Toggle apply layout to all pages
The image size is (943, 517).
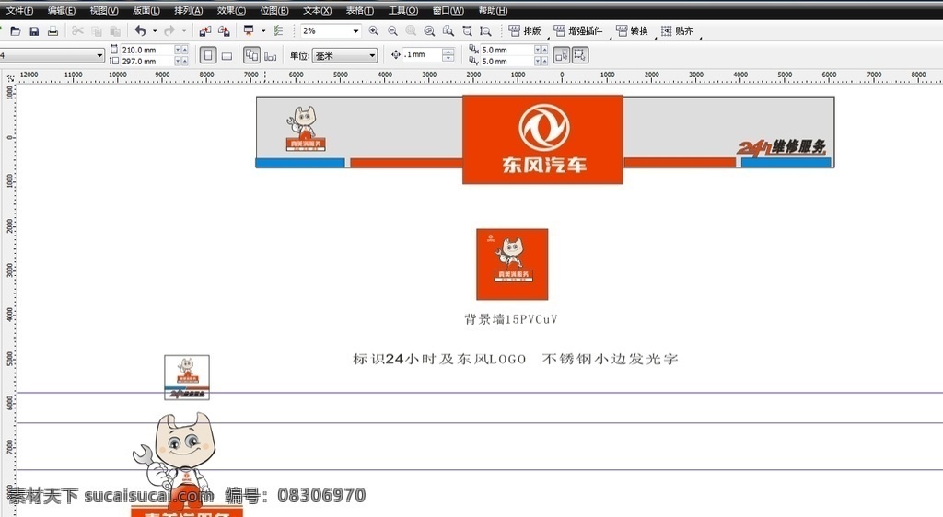(x=251, y=55)
